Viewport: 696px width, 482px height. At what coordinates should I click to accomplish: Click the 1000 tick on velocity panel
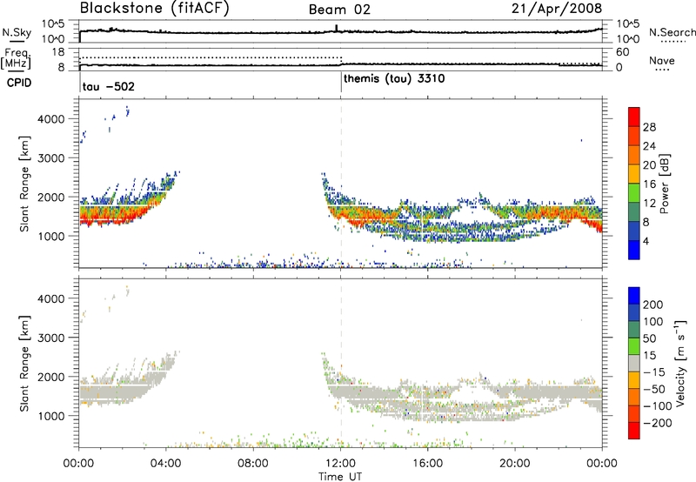click(51, 416)
